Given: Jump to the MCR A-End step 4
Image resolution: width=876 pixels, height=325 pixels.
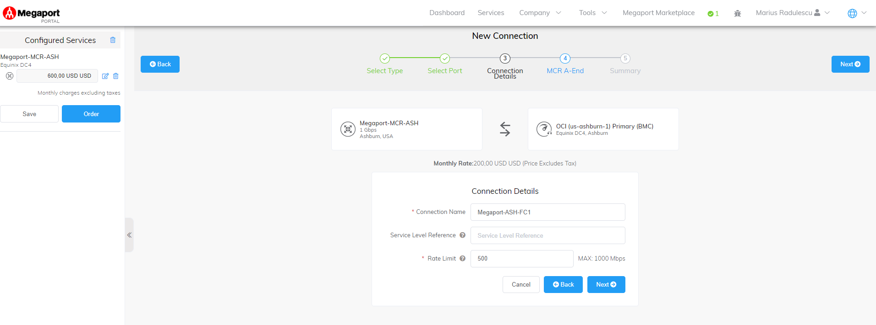Looking at the screenshot, I should (x=565, y=59).
